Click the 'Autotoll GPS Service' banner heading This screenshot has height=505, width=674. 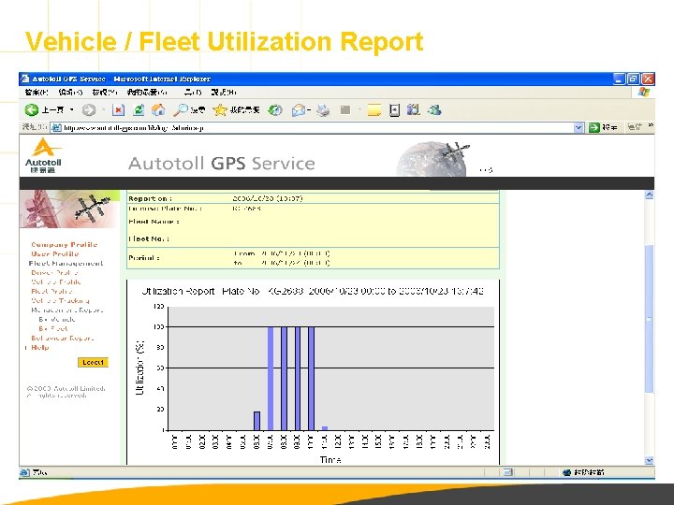[221, 163]
